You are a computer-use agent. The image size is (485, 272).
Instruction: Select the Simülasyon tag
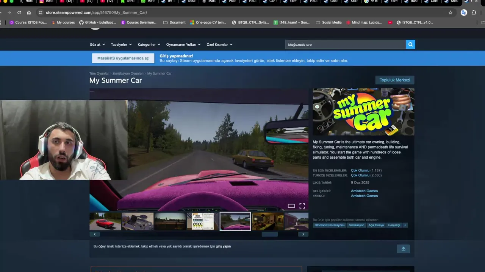(357, 225)
